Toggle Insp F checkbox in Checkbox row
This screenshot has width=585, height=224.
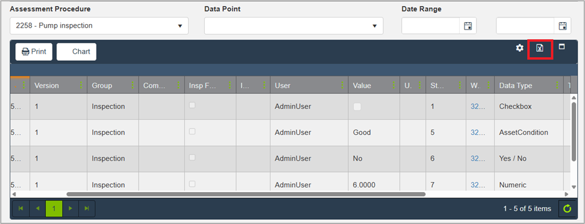(x=192, y=105)
